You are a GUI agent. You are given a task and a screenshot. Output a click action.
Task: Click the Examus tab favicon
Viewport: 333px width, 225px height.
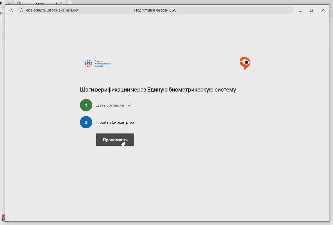pos(19,3)
